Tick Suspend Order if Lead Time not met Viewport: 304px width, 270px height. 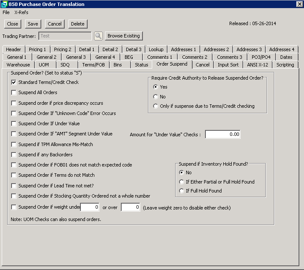click(14, 186)
